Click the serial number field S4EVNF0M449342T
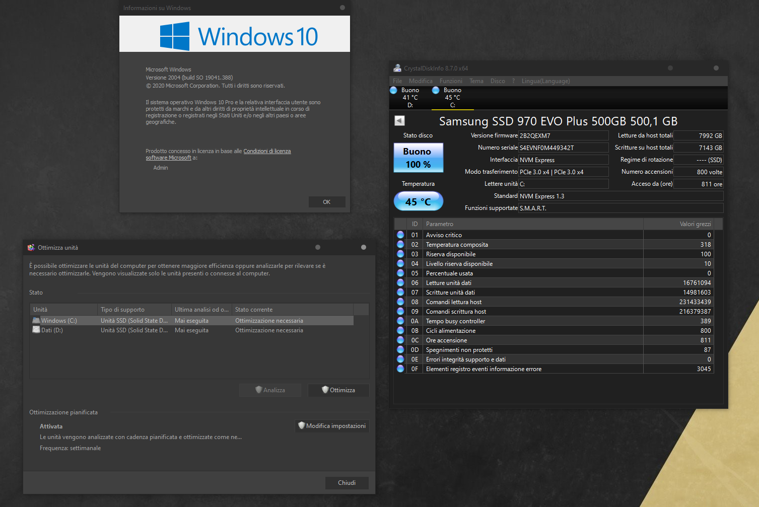 563,148
